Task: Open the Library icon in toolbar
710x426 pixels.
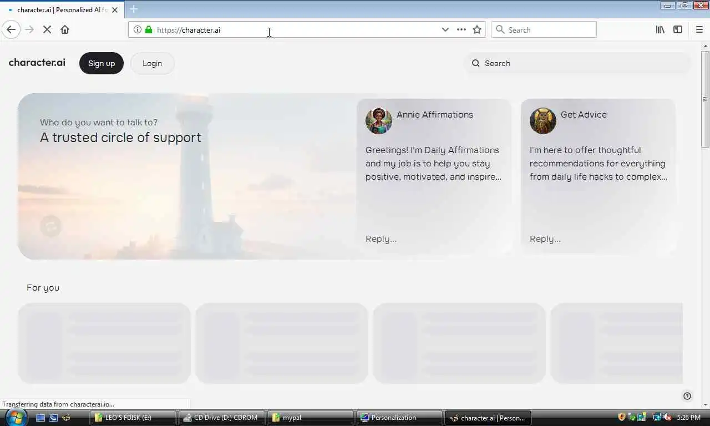Action: [660, 30]
